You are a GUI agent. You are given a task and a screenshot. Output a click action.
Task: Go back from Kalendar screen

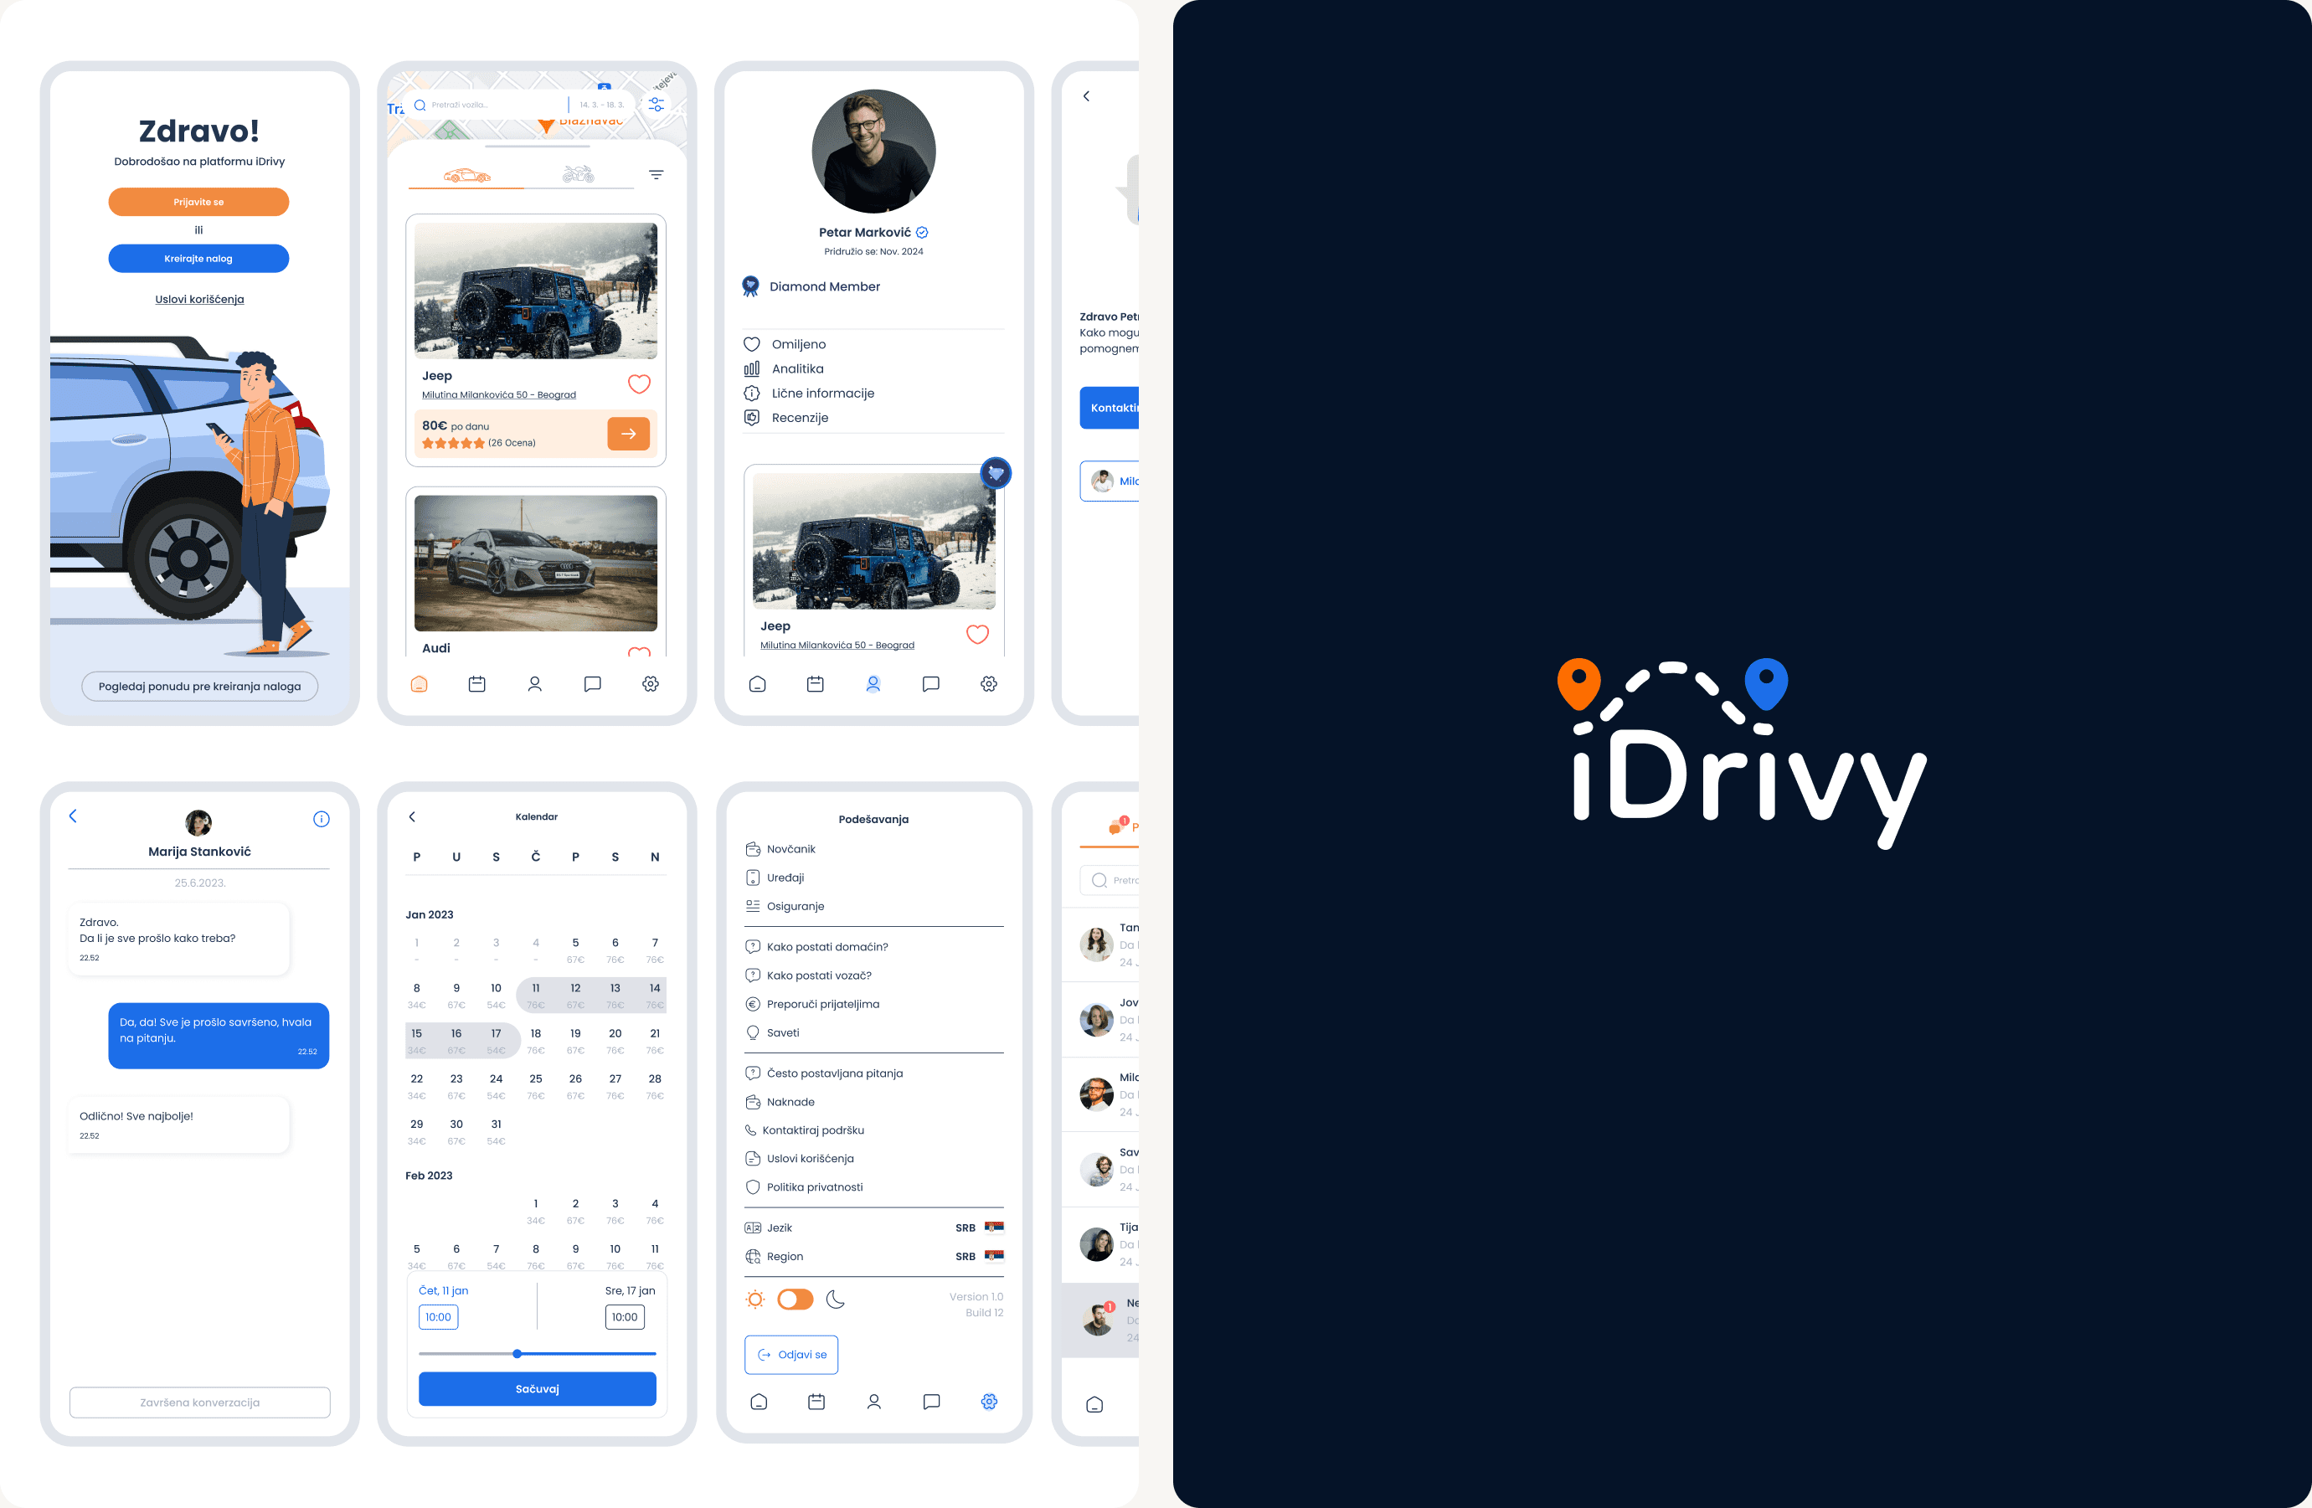tap(412, 817)
